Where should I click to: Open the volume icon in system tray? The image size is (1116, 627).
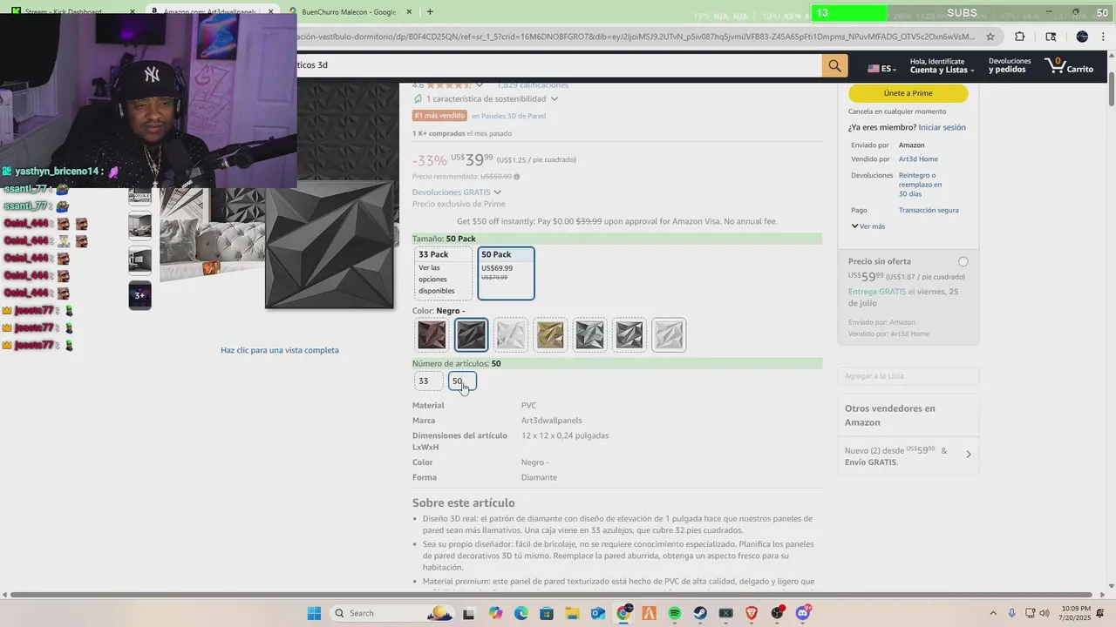[1044, 613]
